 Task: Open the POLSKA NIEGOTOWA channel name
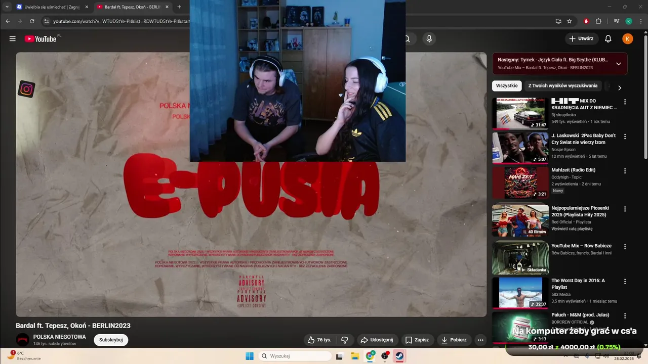click(x=59, y=337)
